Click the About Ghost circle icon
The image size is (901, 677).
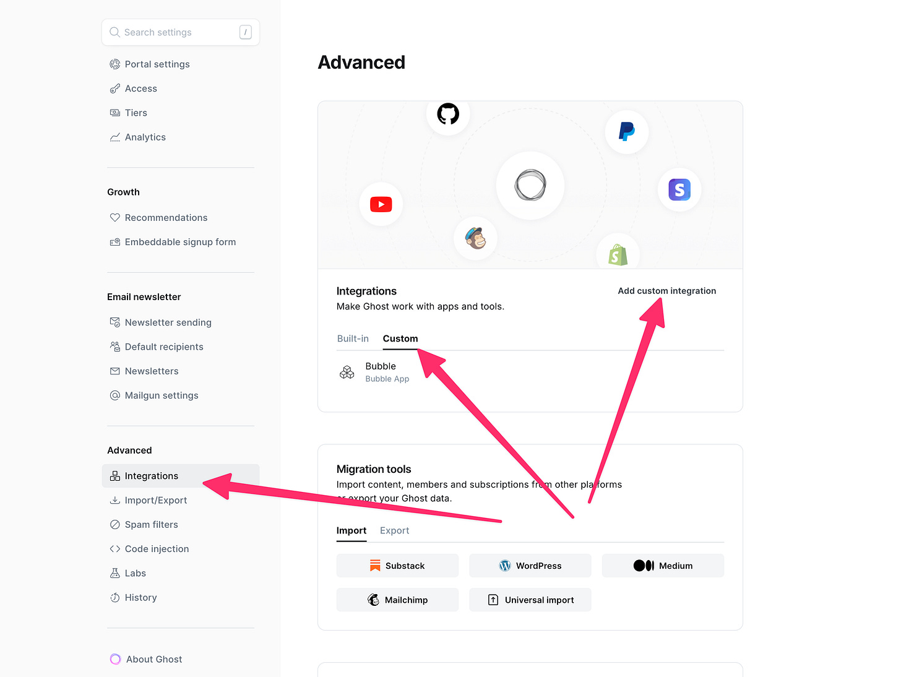(x=115, y=660)
